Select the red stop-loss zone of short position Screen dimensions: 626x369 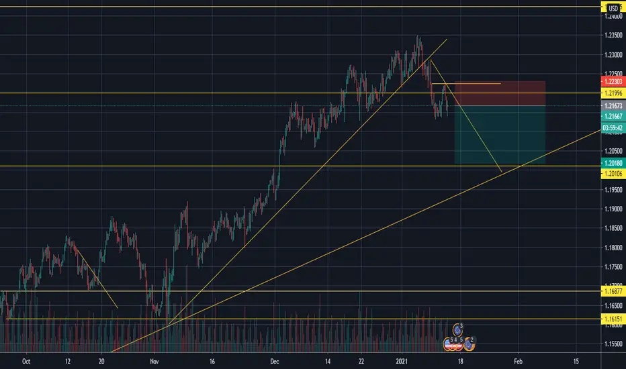coord(500,93)
